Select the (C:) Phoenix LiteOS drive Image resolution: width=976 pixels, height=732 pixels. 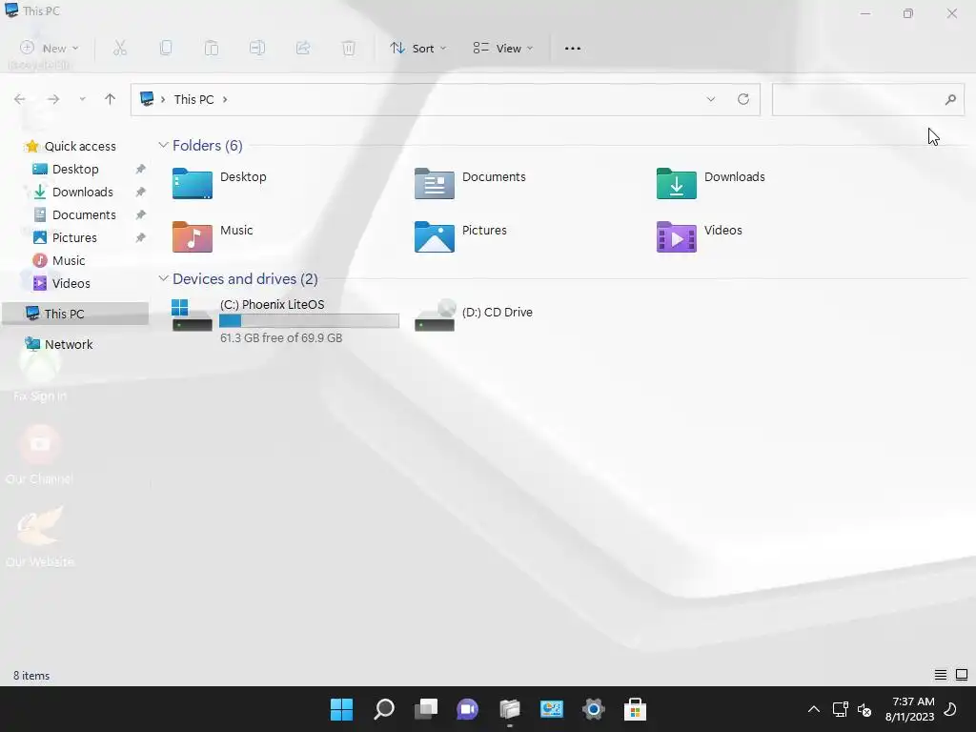[x=285, y=320]
